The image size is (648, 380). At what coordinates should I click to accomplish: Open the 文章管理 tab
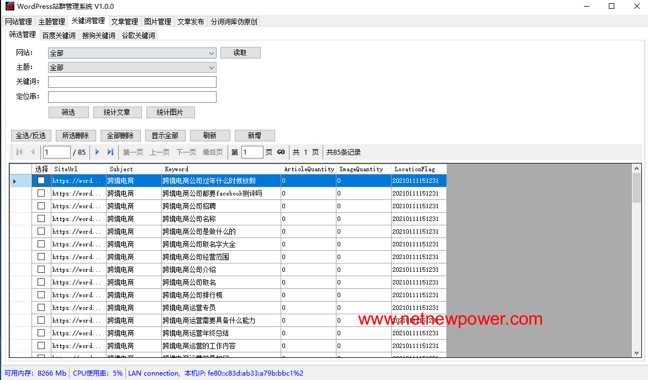pos(124,22)
